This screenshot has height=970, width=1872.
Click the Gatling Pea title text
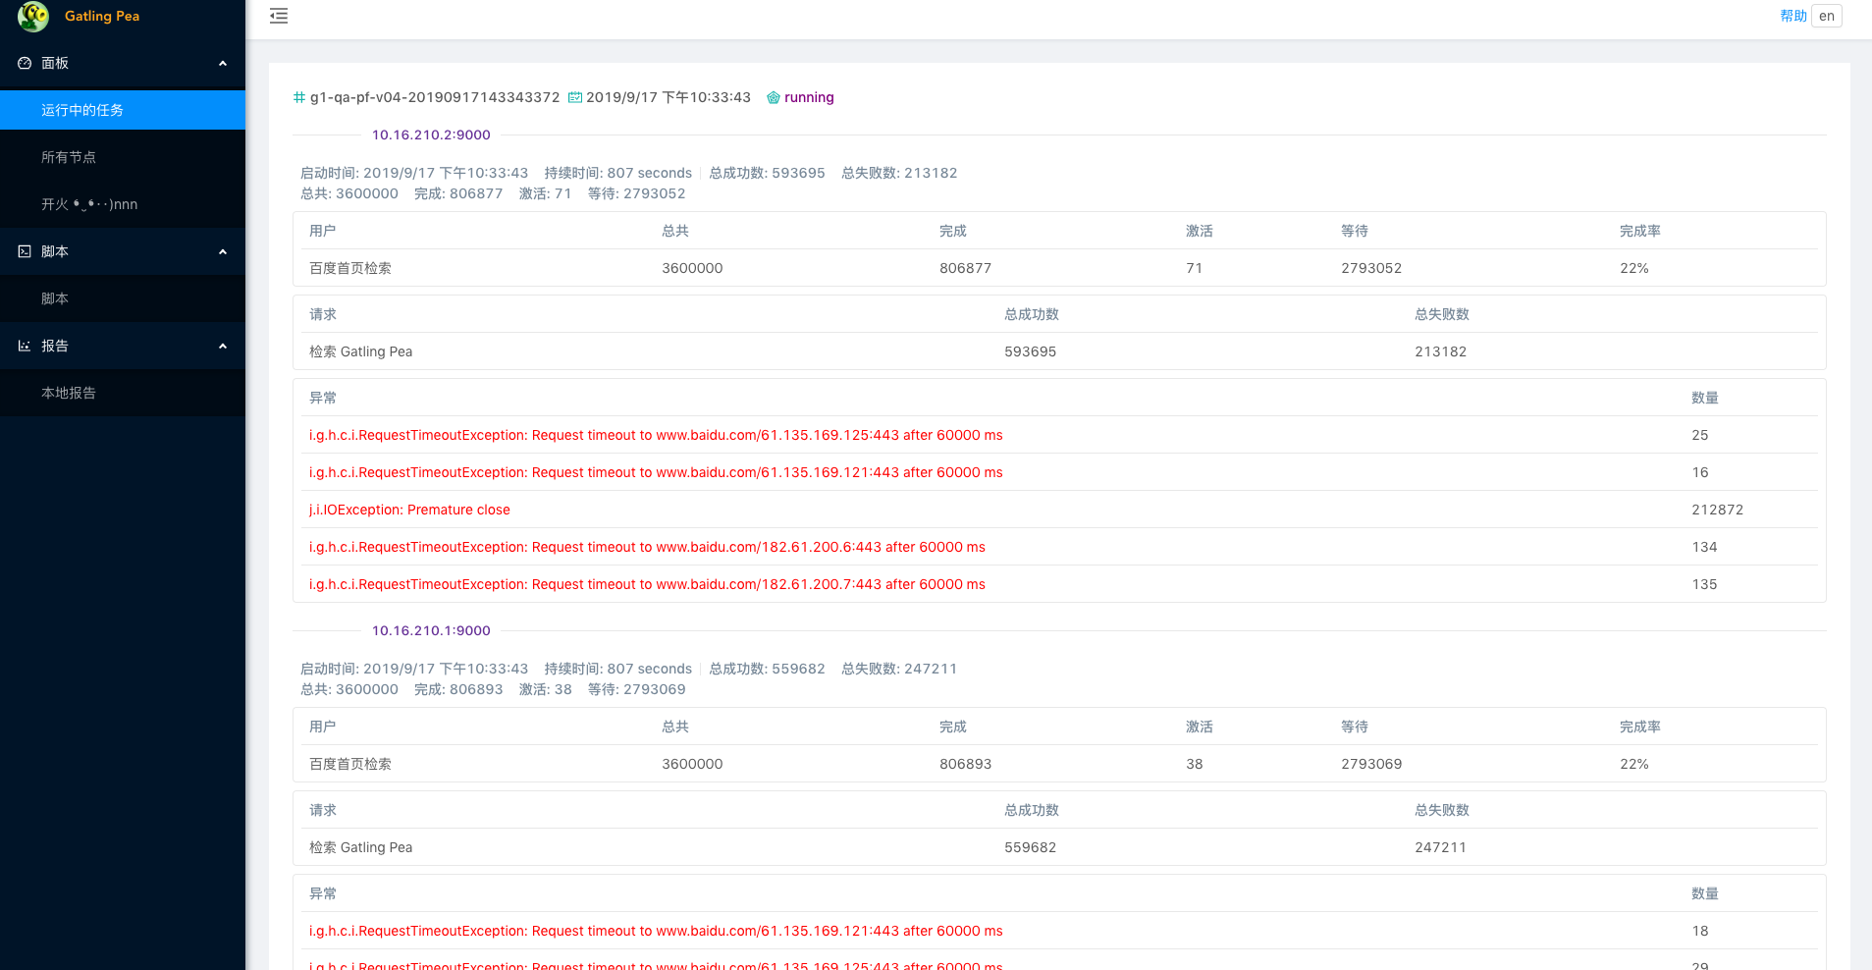(x=102, y=16)
